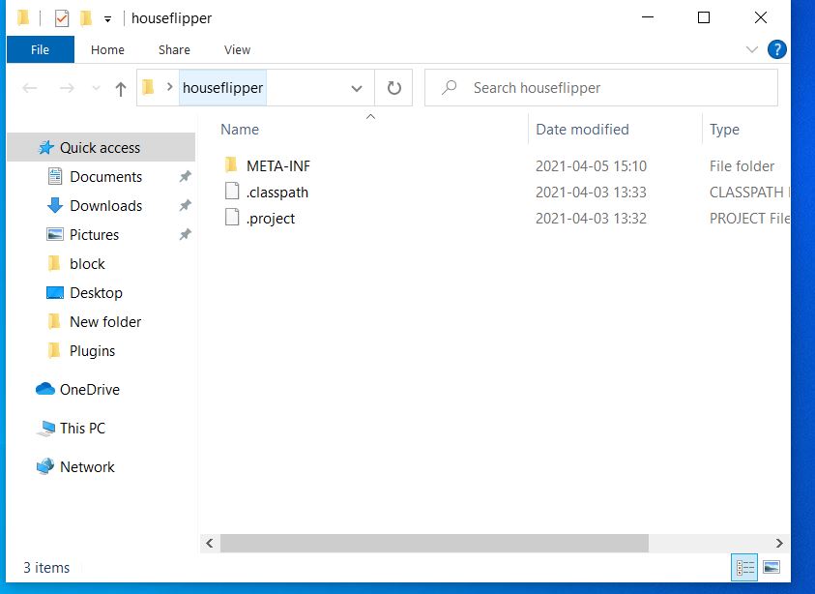The height and width of the screenshot is (594, 815).
Task: Open New folder in navigation pane
Action: pos(105,322)
